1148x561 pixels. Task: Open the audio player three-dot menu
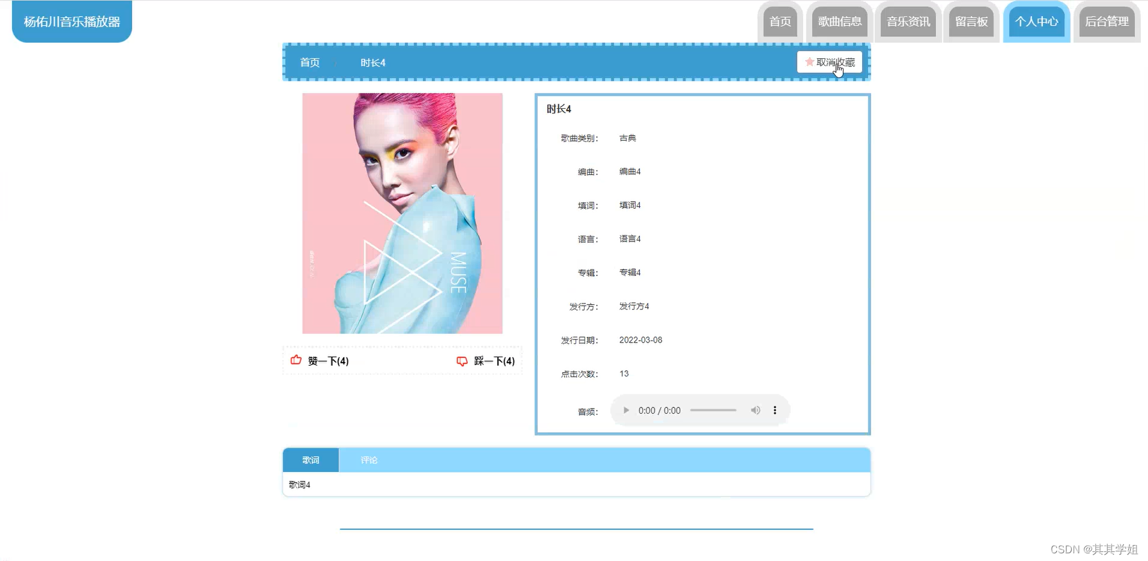tap(775, 411)
